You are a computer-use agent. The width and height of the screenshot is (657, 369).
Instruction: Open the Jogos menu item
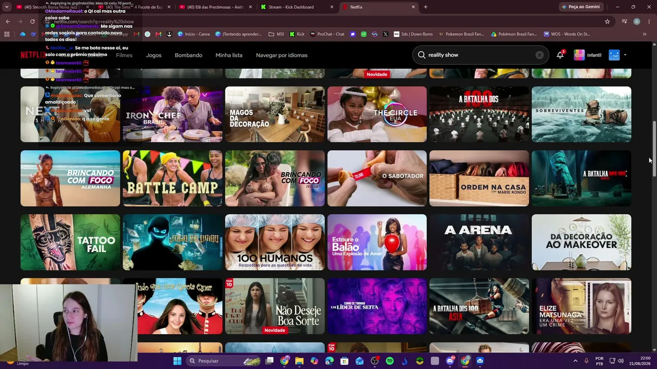(x=153, y=55)
